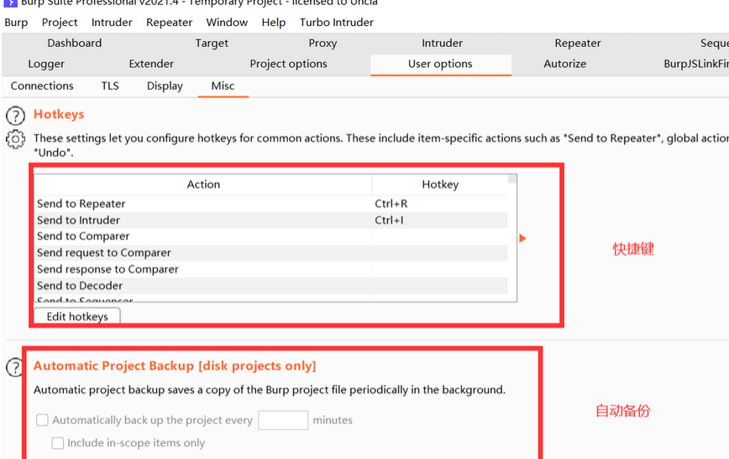Screen dimensions: 729x459
Task: Expand the orange arrow beside hotkeys table
Action: click(522, 238)
